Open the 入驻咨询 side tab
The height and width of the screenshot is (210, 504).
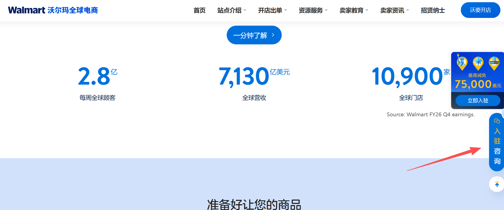(497, 142)
